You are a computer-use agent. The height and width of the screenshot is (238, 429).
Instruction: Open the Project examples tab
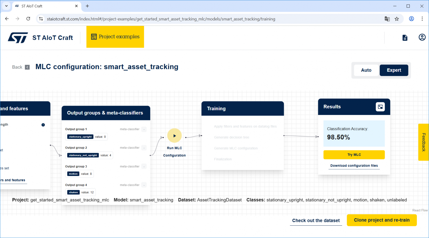[x=115, y=37]
